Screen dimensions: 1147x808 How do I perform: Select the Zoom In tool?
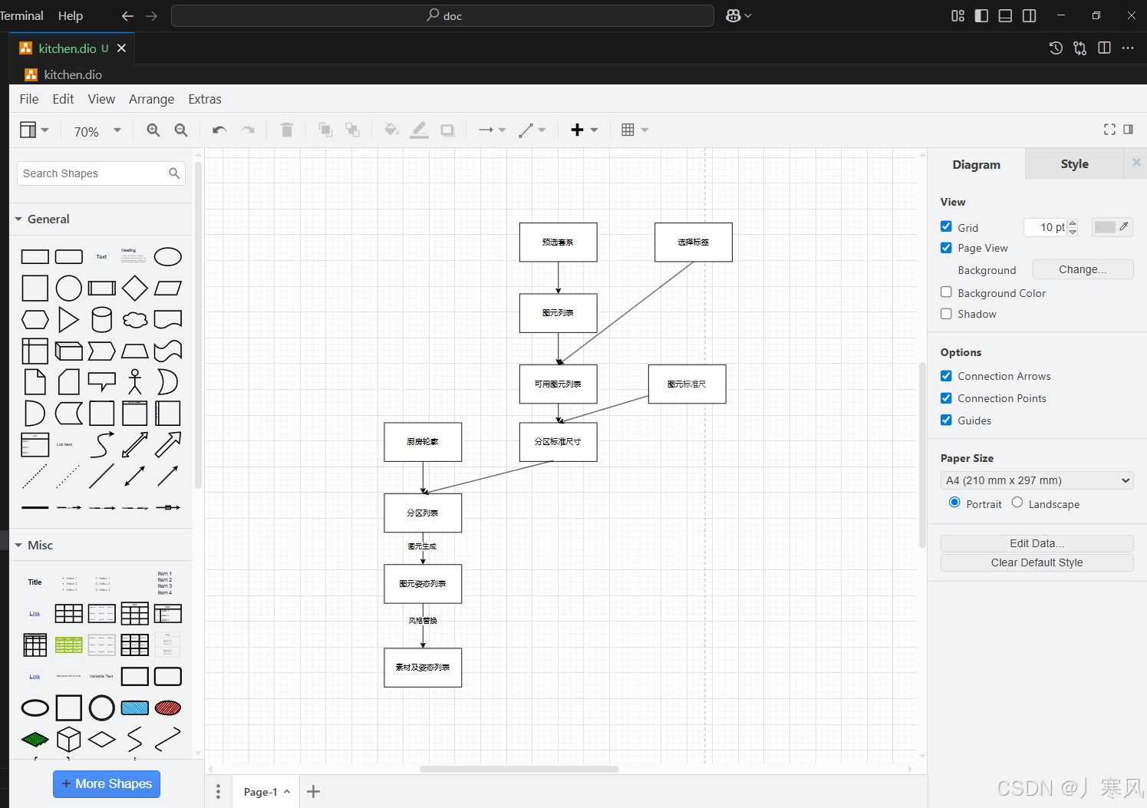[153, 130]
